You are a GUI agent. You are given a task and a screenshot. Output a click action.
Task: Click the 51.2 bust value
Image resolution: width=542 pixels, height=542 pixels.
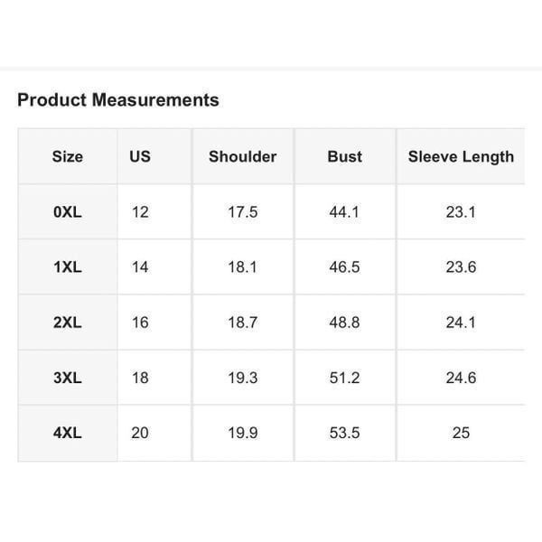345,378
